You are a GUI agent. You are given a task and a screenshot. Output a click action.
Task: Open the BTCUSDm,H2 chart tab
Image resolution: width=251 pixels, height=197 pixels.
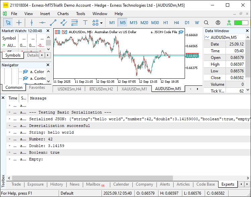(x=101, y=89)
